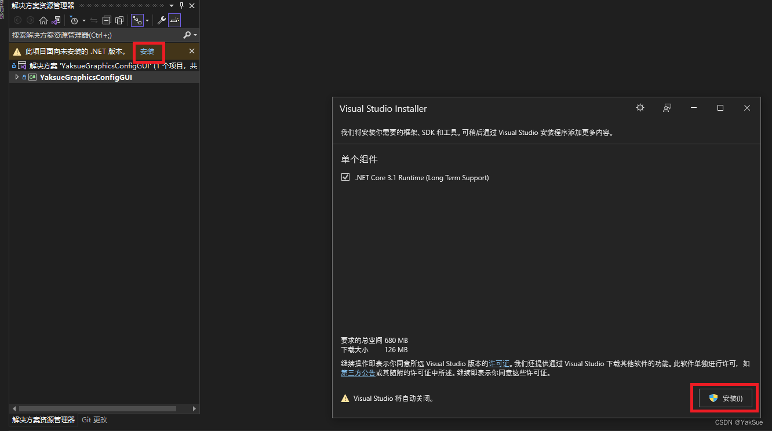Close the Visual Studio Installer window
The width and height of the screenshot is (772, 431).
point(747,108)
